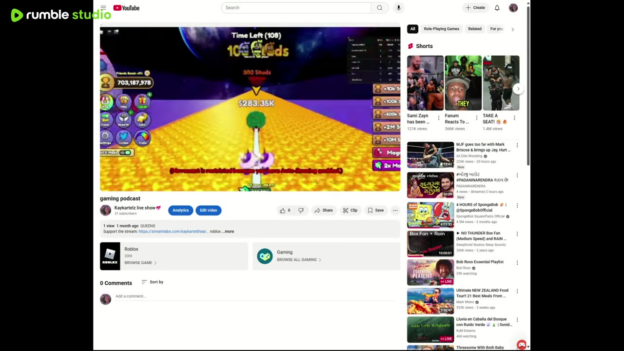Image resolution: width=624 pixels, height=351 pixels.
Task: Open 4 HOURS of SpongeBob thumbnail
Action: [x=430, y=215]
